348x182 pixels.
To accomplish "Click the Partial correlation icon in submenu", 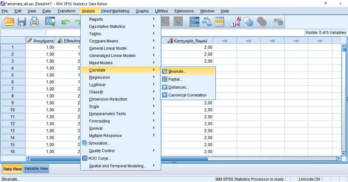I will click(164, 79).
